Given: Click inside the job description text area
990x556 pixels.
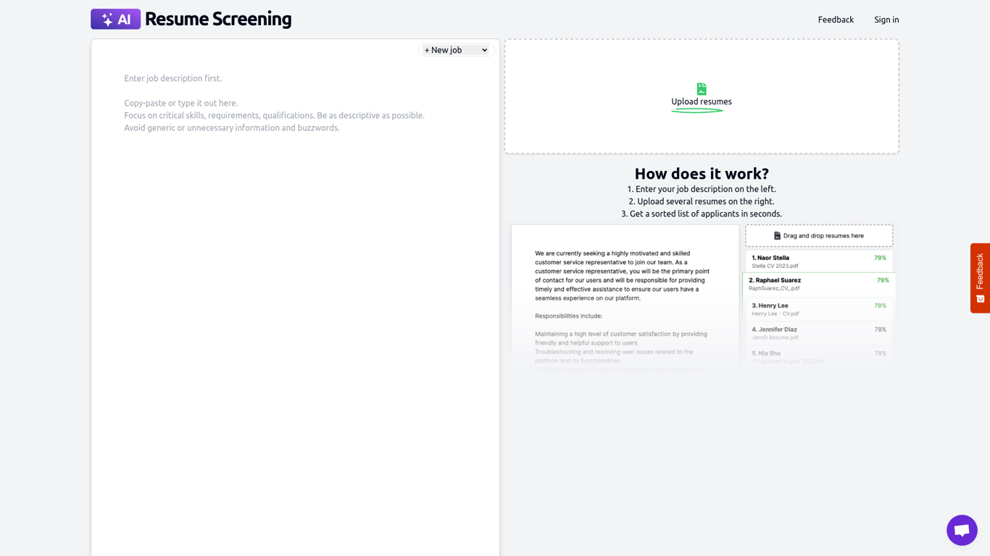Looking at the screenshot, I should [295, 304].
